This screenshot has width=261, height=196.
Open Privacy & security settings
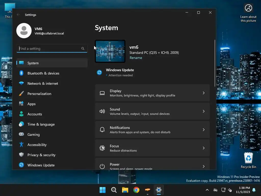click(x=52, y=155)
